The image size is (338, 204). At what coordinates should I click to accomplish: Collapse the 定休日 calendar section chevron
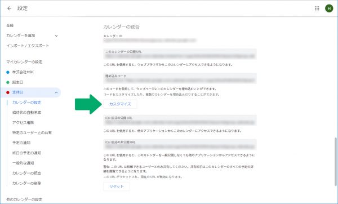56,92
